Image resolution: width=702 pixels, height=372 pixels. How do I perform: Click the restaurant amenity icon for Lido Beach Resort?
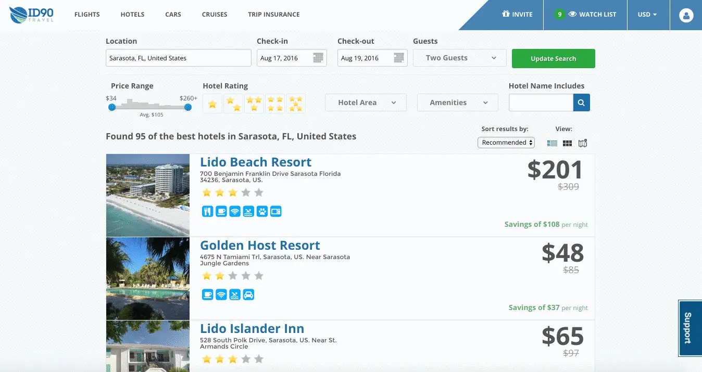[207, 211]
